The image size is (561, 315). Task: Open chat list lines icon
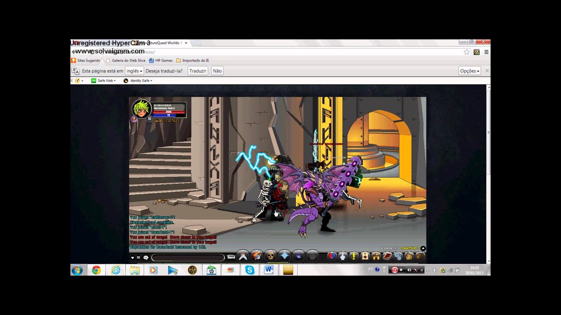click(138, 258)
